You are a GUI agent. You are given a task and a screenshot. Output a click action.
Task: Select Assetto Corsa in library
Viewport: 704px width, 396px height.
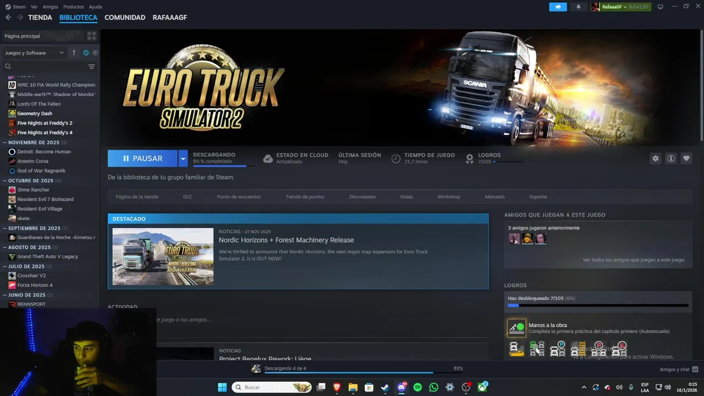(33, 161)
